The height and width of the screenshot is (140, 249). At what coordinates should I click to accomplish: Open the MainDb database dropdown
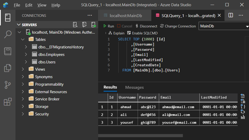point(224,26)
